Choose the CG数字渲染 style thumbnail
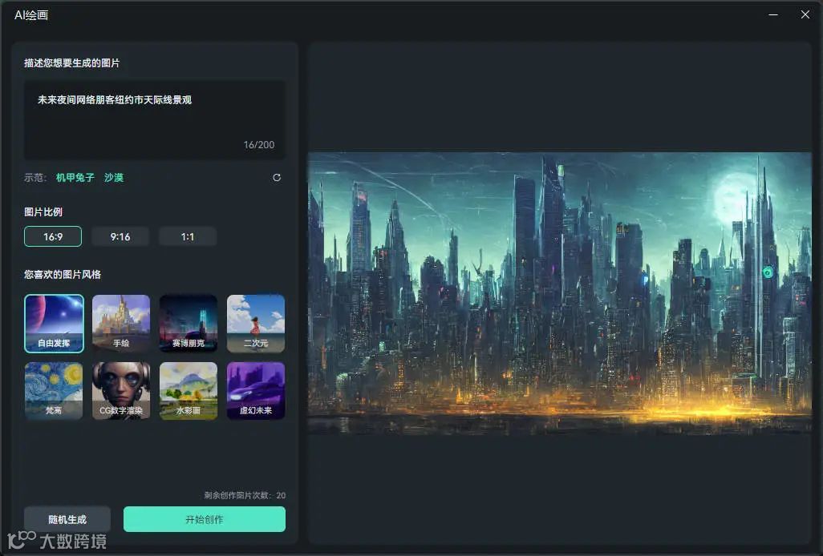The image size is (823, 556). 121,391
